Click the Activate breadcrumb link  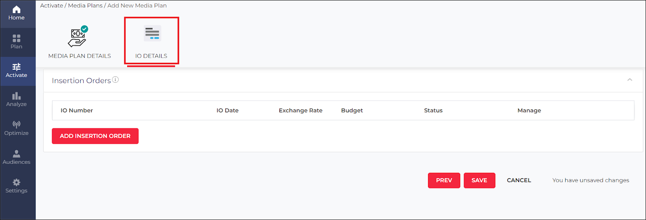pos(52,6)
